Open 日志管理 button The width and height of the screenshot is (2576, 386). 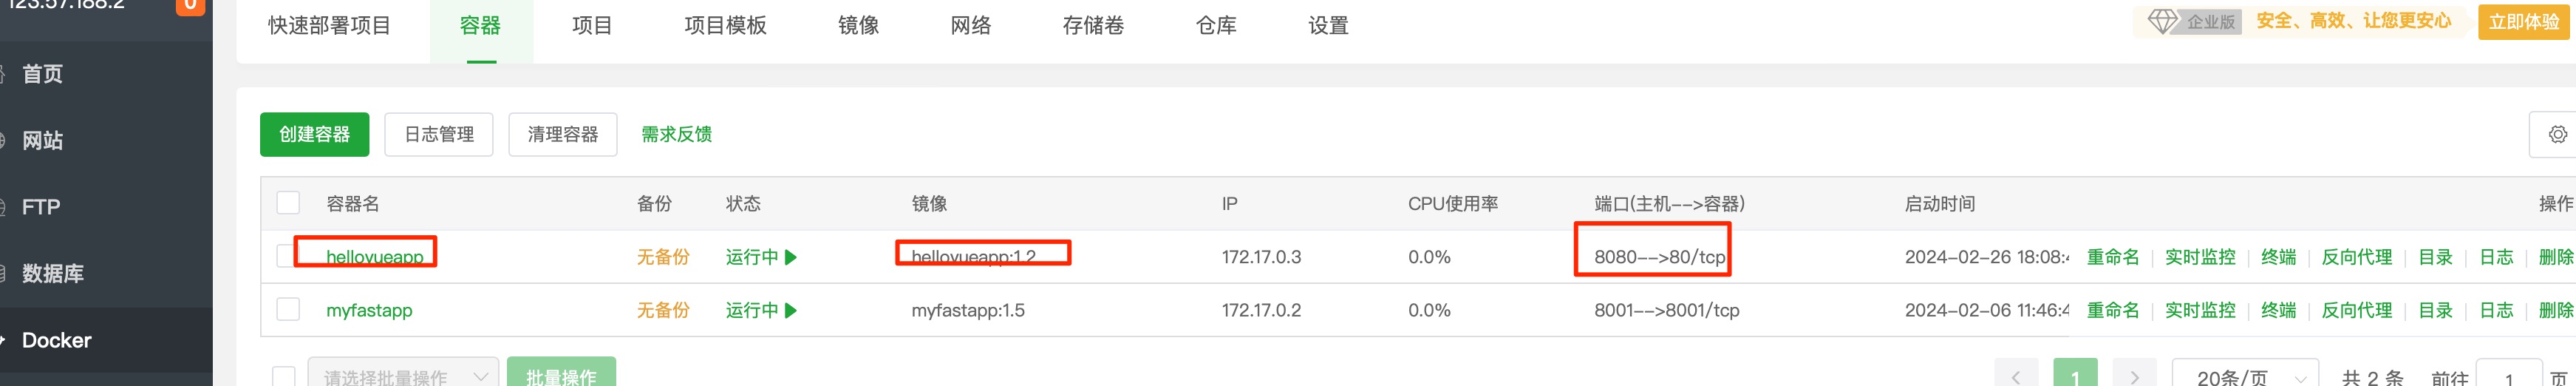tap(439, 134)
